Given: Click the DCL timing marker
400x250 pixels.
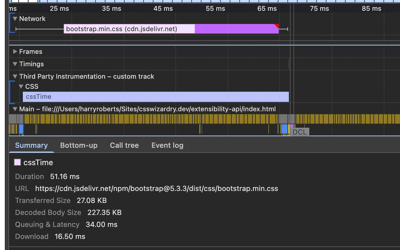Looking at the screenshot, I should (300, 132).
